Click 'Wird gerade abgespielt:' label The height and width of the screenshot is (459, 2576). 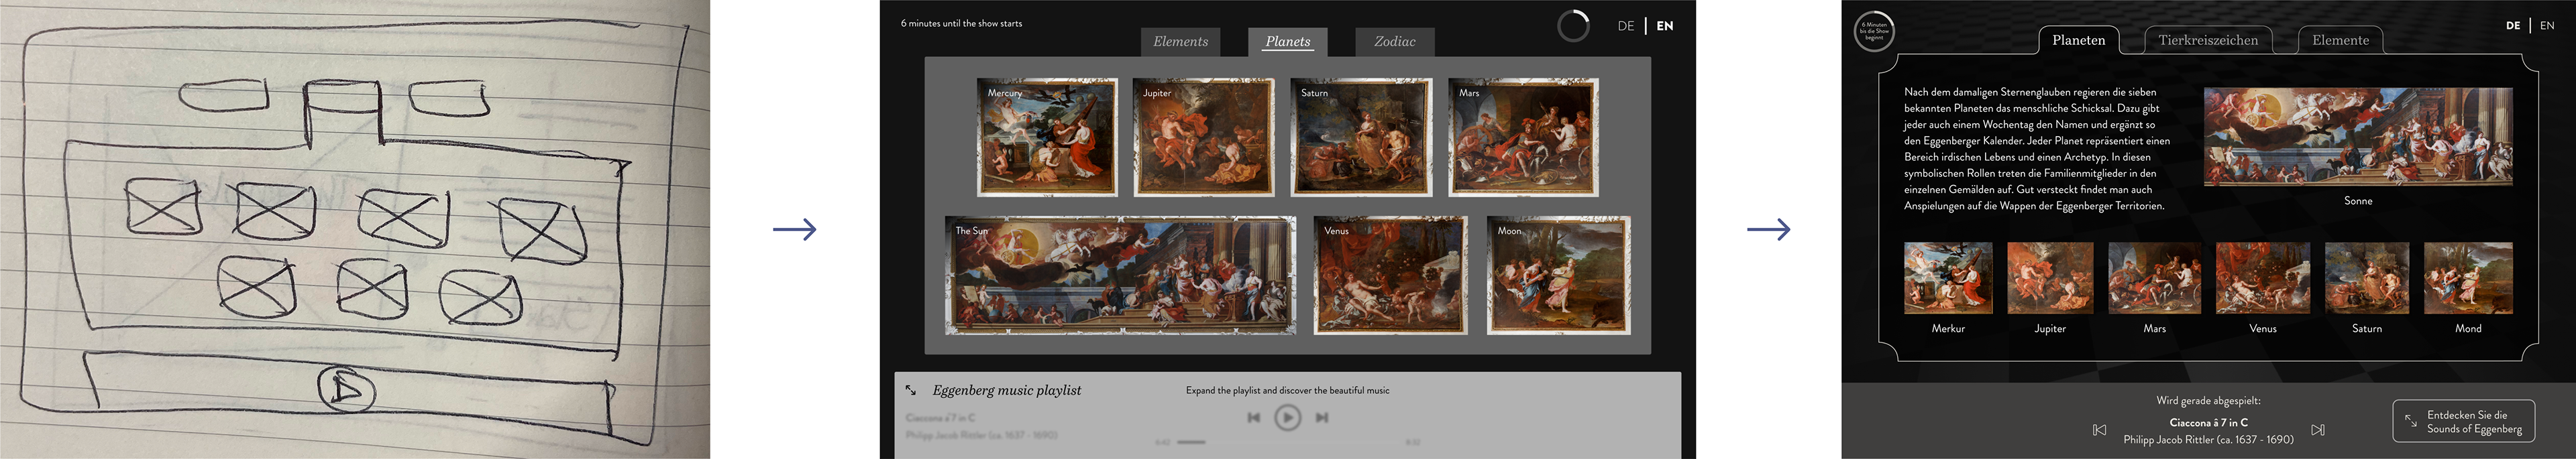point(2208,401)
